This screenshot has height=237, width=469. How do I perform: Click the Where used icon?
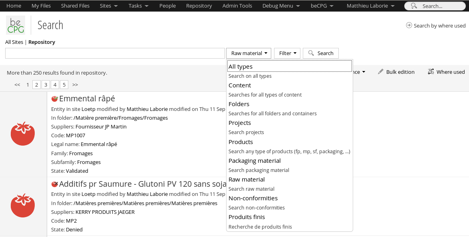pos(431,72)
